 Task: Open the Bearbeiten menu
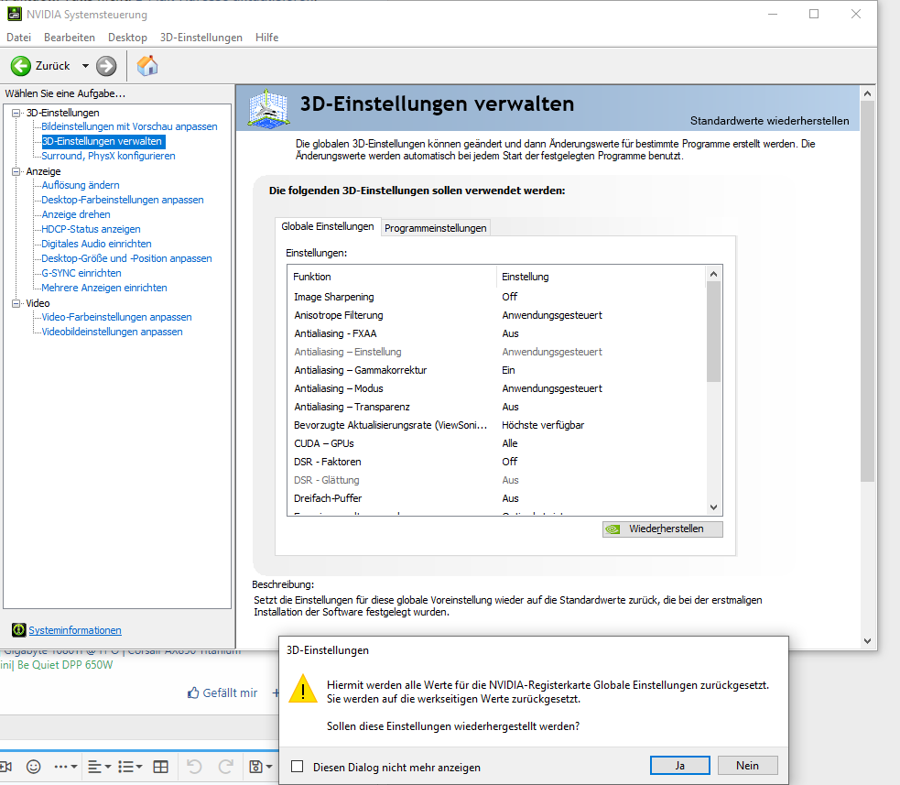pyautogui.click(x=70, y=38)
